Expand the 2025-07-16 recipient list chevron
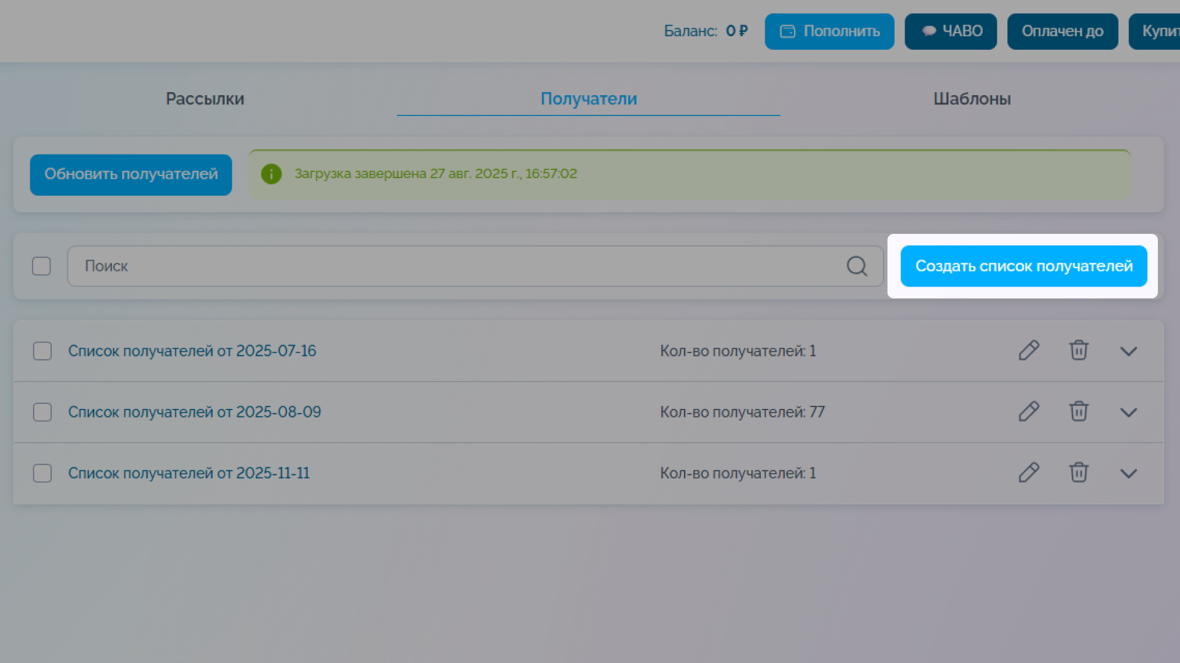 1128,351
